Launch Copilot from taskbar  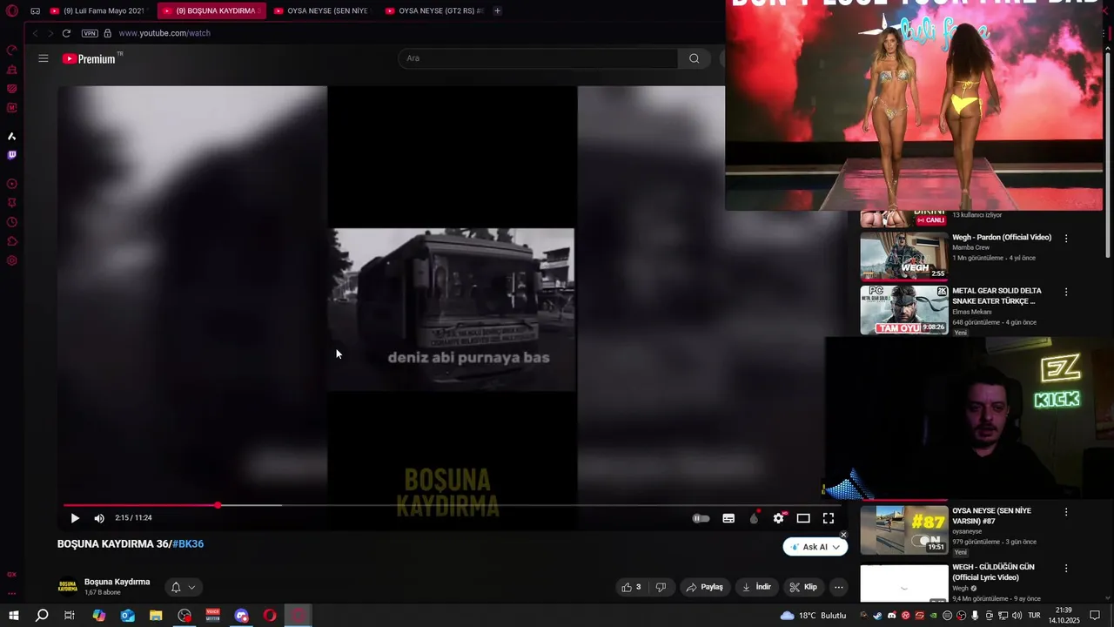tap(99, 616)
